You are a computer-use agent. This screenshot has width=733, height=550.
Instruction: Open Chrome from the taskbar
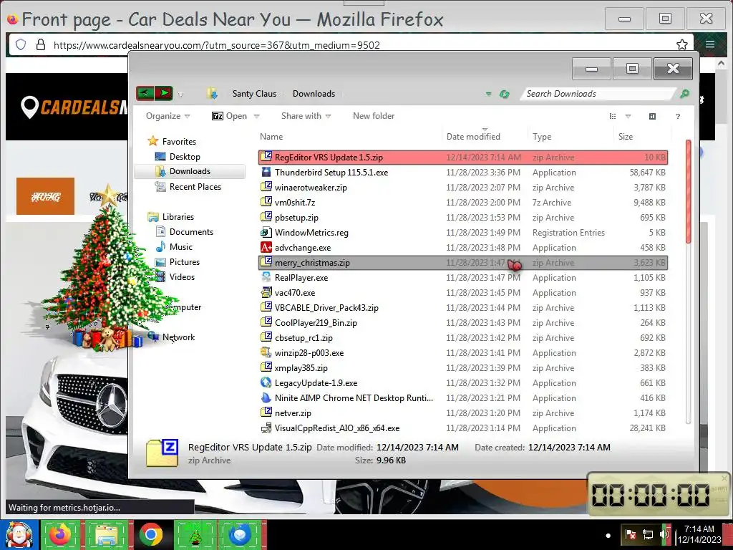150,535
